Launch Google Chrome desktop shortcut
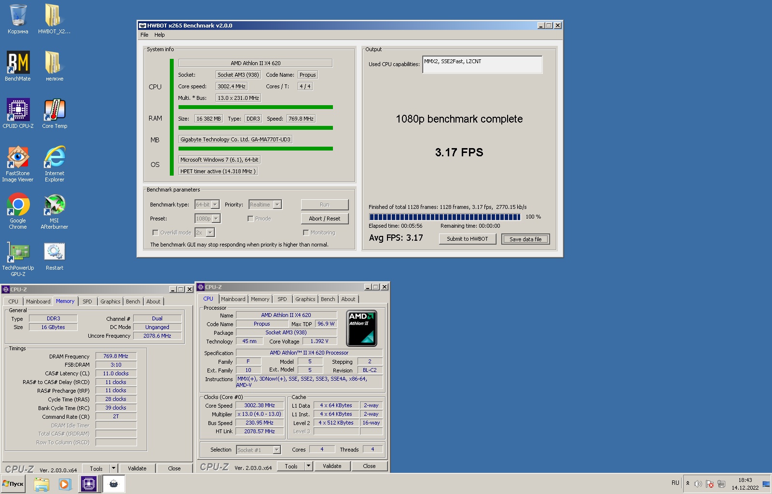Screen dimensions: 772x494 point(18,211)
